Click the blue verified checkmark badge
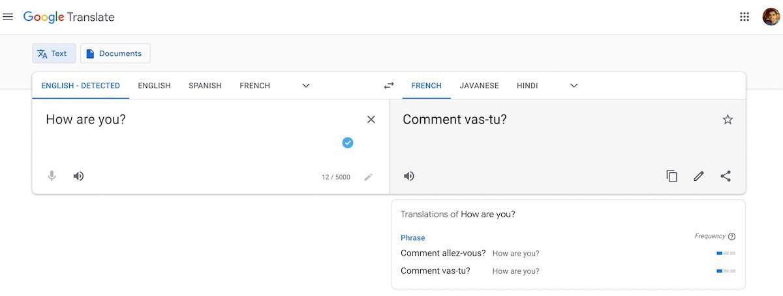The image size is (783, 296). point(348,142)
